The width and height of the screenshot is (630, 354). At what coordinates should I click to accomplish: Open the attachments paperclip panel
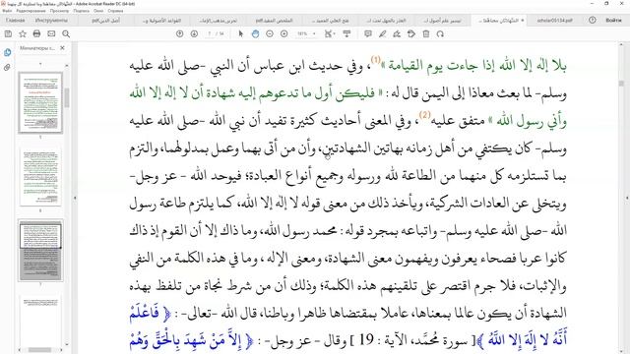tap(7, 68)
